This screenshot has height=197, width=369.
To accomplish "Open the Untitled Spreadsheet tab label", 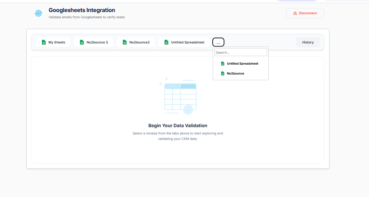I will (x=187, y=42).
